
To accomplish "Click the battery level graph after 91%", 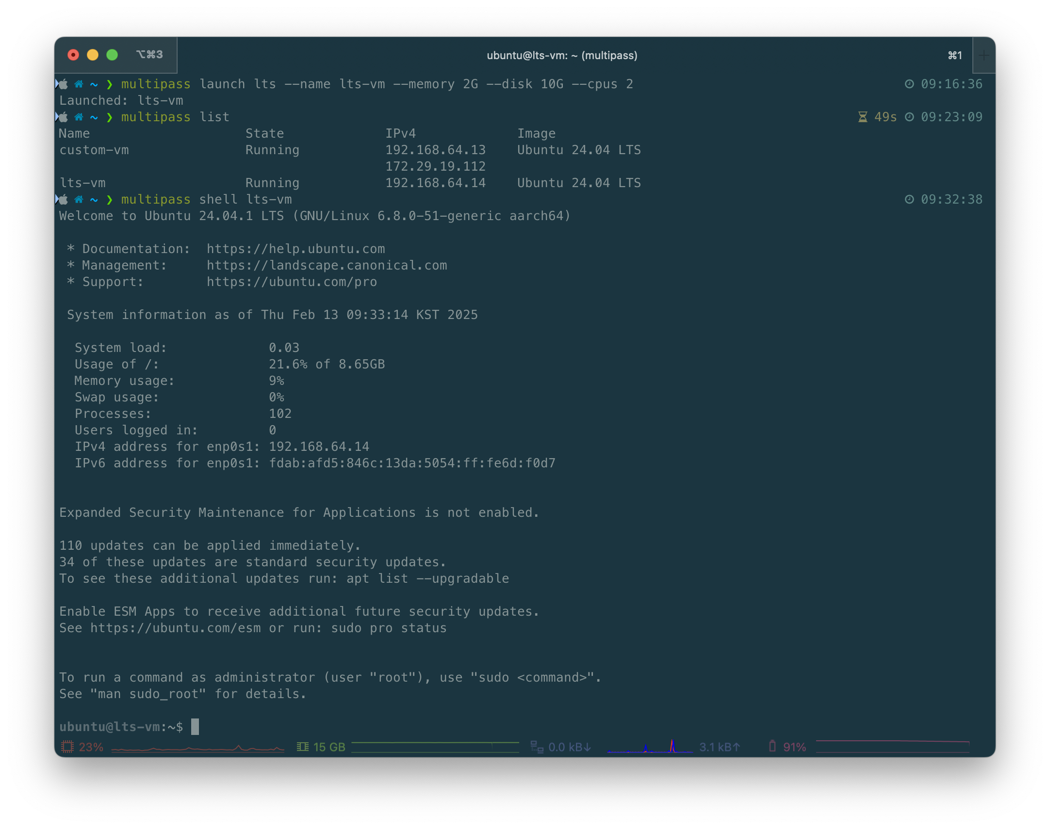I will (893, 747).
